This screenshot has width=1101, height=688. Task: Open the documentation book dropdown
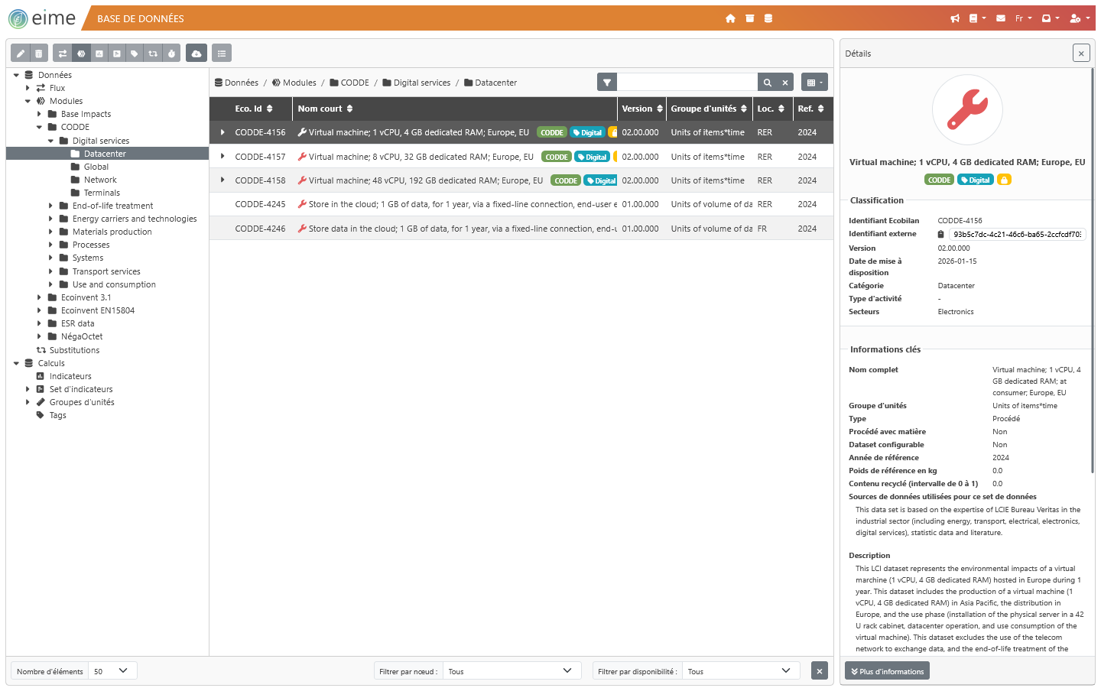point(977,18)
